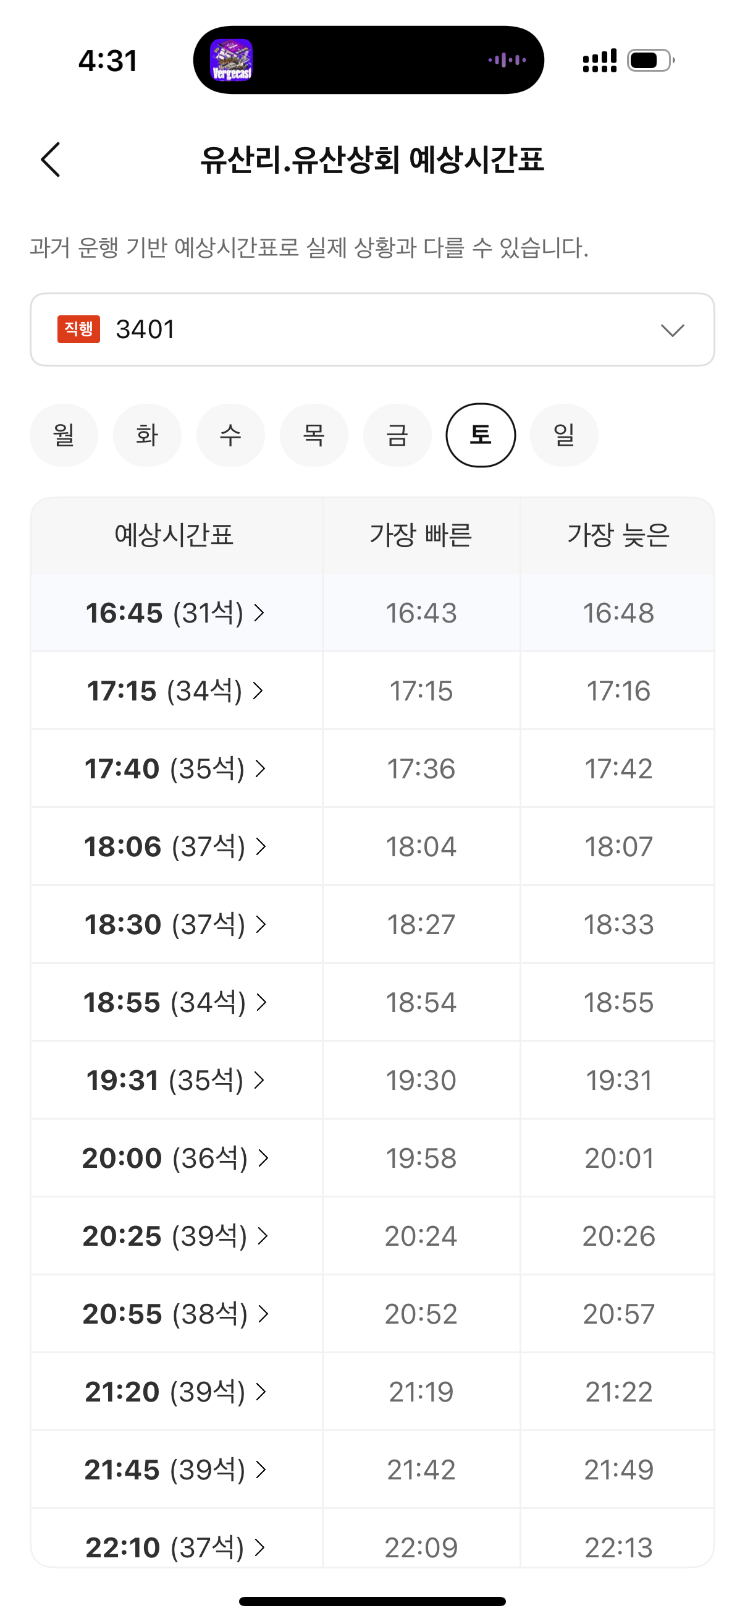Tap the back arrow icon

click(51, 160)
